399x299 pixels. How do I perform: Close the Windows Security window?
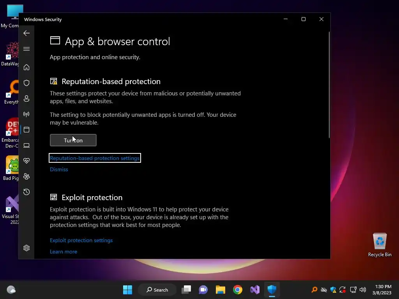(x=321, y=19)
